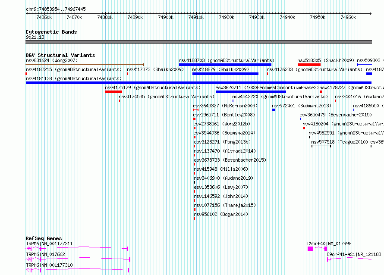Image resolution: width=384 pixels, height=275 pixels.
Task: Open esv3544936 (Boomsma2014) label
Action: 224,133
